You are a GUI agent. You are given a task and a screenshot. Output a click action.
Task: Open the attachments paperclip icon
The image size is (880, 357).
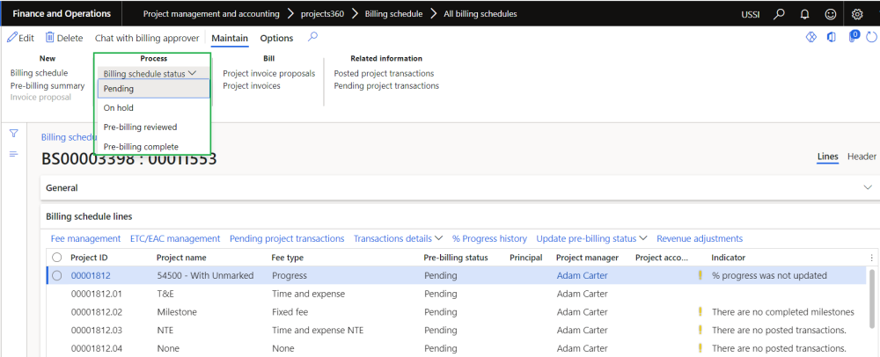853,38
